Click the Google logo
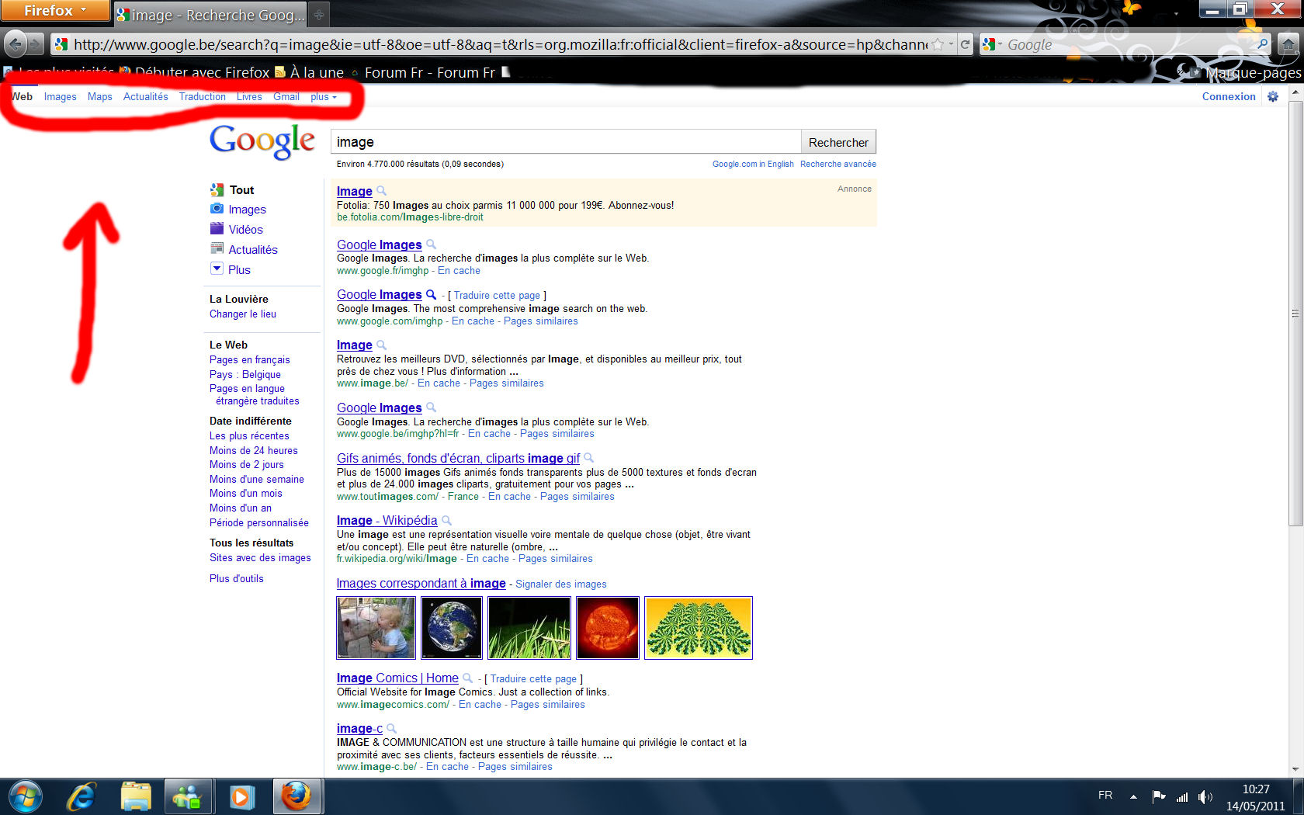This screenshot has height=815, width=1304. tap(262, 142)
